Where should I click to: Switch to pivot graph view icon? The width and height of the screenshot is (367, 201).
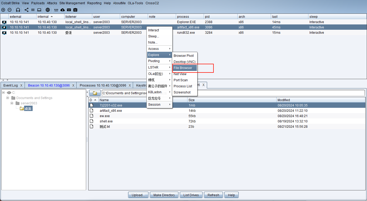click(x=27, y=10)
